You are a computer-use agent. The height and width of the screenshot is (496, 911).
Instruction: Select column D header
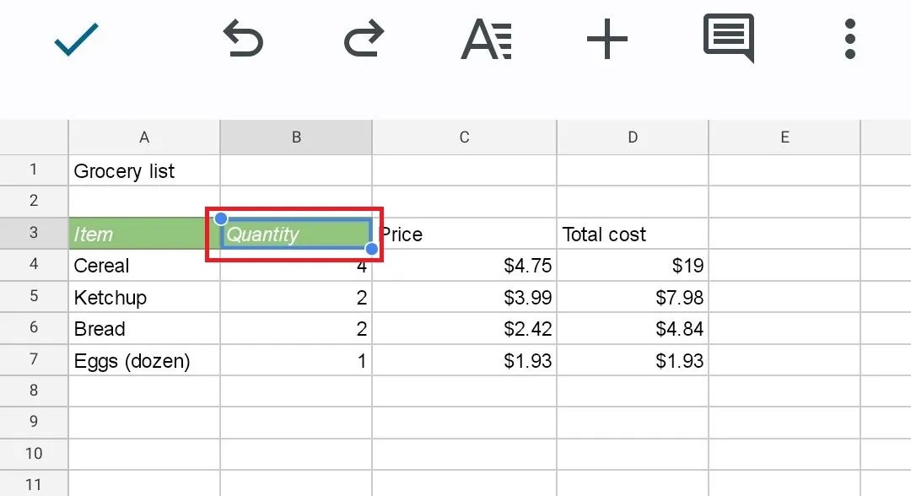(633, 137)
